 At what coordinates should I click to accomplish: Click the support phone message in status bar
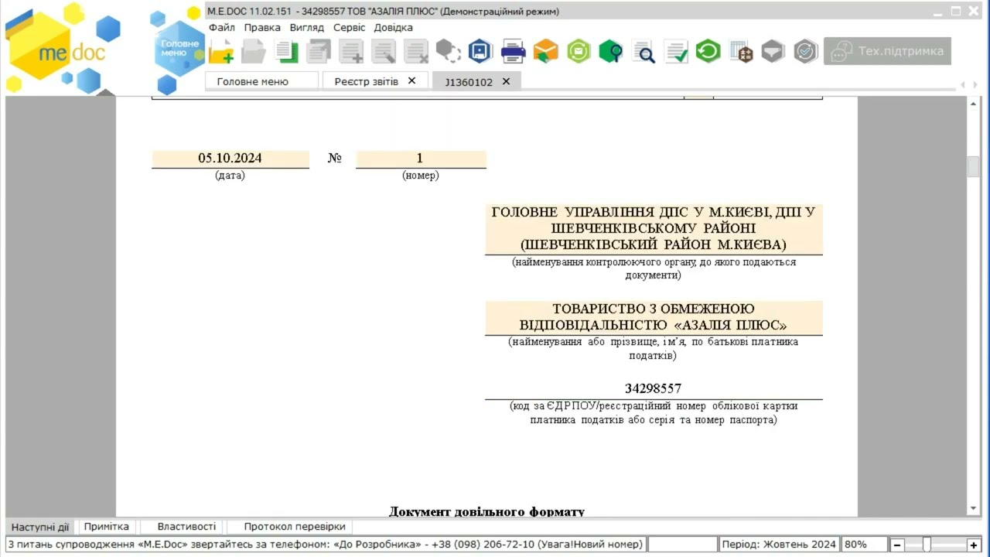point(326,545)
